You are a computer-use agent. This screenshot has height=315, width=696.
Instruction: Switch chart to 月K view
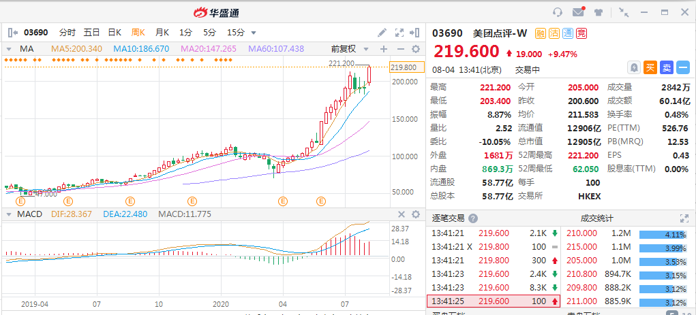coord(162,33)
